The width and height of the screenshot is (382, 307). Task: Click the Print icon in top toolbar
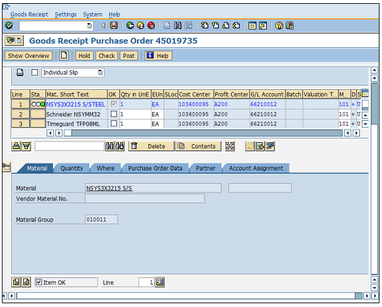coord(167,26)
